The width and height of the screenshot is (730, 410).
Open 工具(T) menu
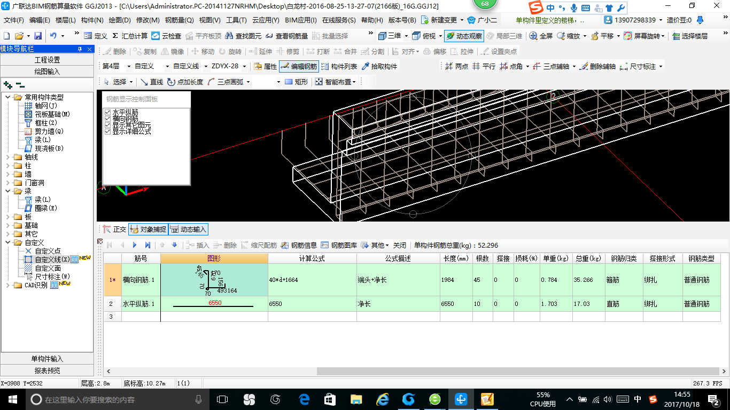point(236,20)
